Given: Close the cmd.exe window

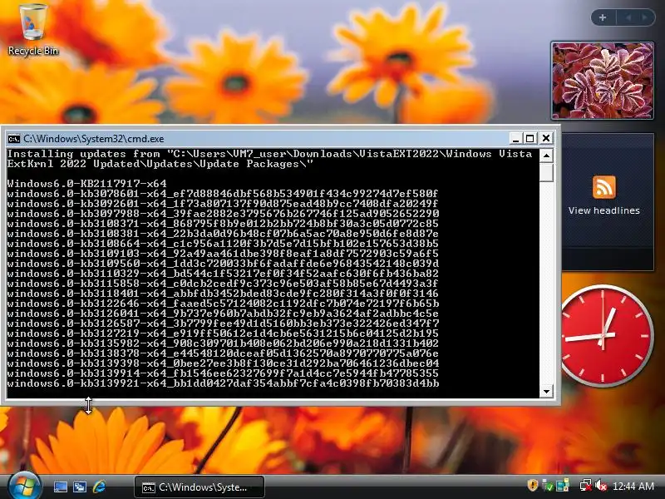Looking at the screenshot, I should click(x=546, y=138).
